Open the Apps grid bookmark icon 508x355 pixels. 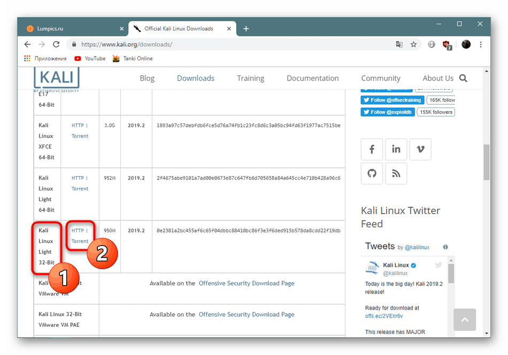(x=27, y=58)
